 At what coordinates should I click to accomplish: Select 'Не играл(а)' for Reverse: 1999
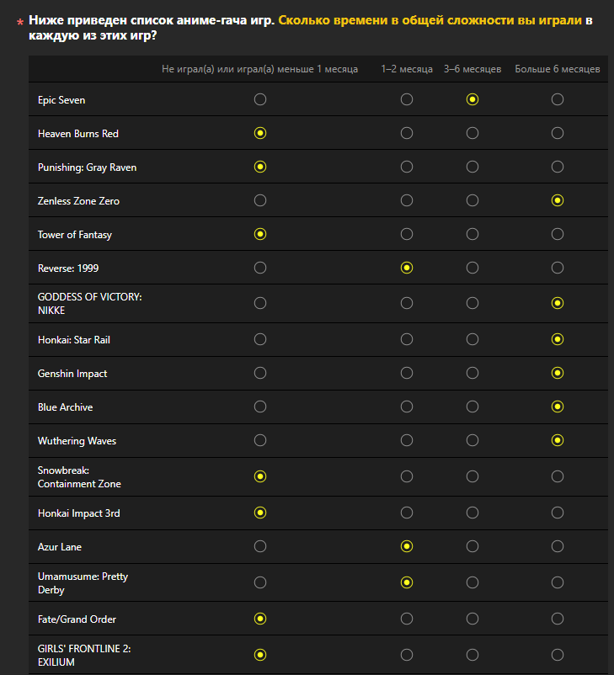tap(259, 268)
